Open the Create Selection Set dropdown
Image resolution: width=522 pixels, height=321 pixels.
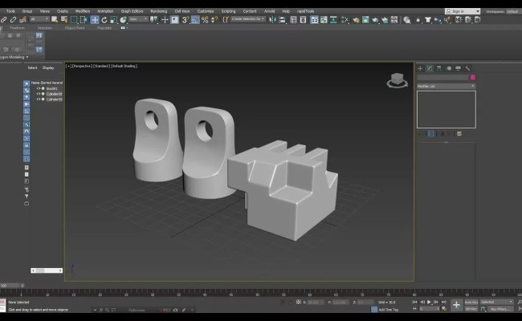(248, 19)
